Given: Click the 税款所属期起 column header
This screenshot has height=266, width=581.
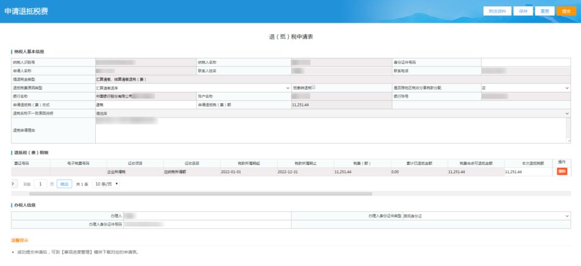Looking at the screenshot, I should (x=249, y=163).
